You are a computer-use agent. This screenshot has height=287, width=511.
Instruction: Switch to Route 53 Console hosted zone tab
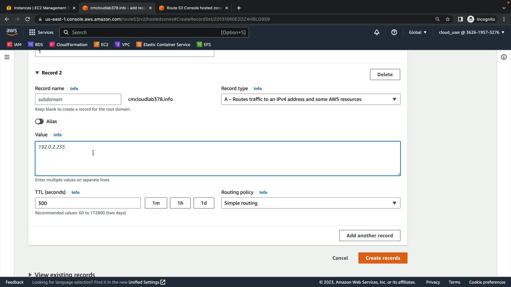(x=194, y=8)
